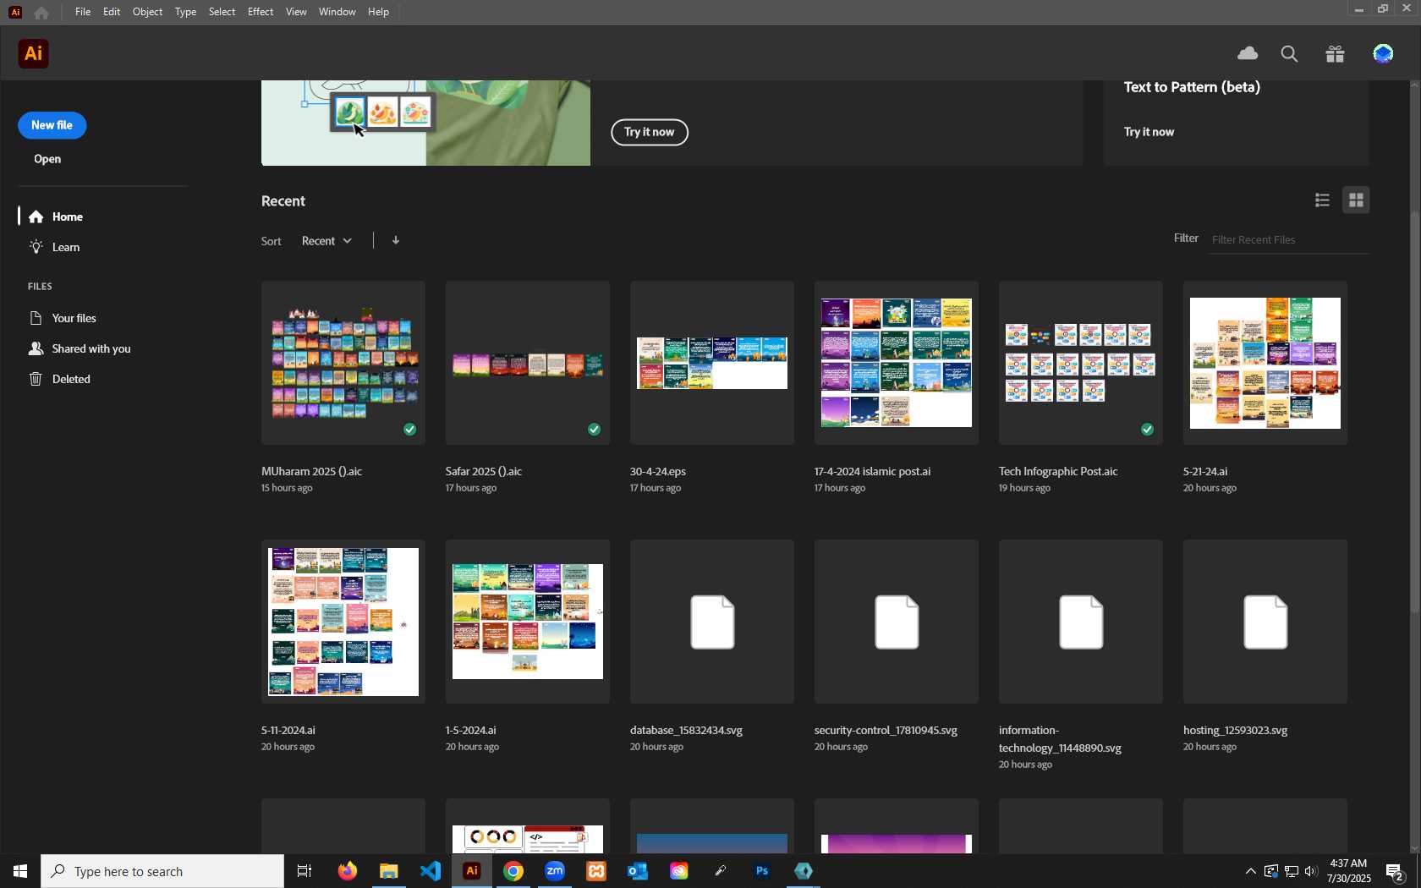Open Safar 2025 ().aic thumbnail

[528, 363]
